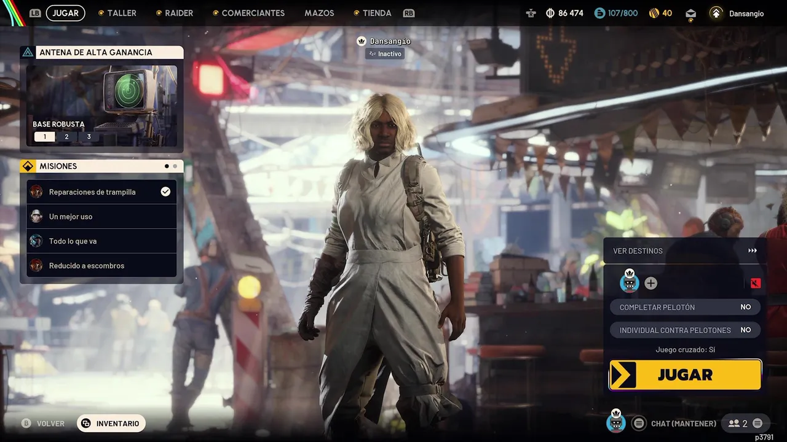Open the JUGAR tab
This screenshot has width=787, height=442.
66,13
